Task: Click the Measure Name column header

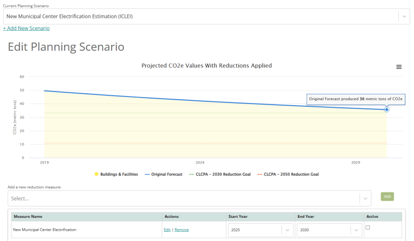Action: pyautogui.click(x=27, y=216)
